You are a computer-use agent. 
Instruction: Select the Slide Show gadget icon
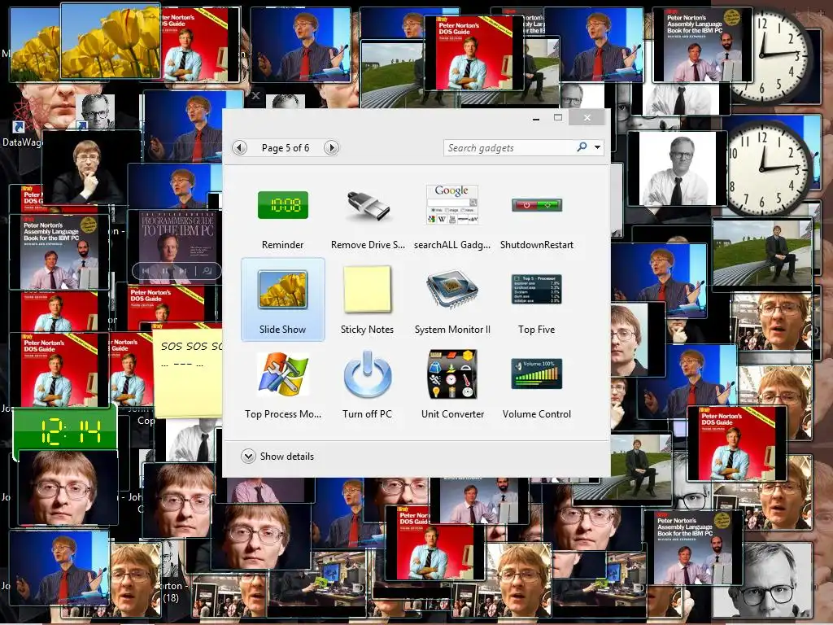coord(282,290)
